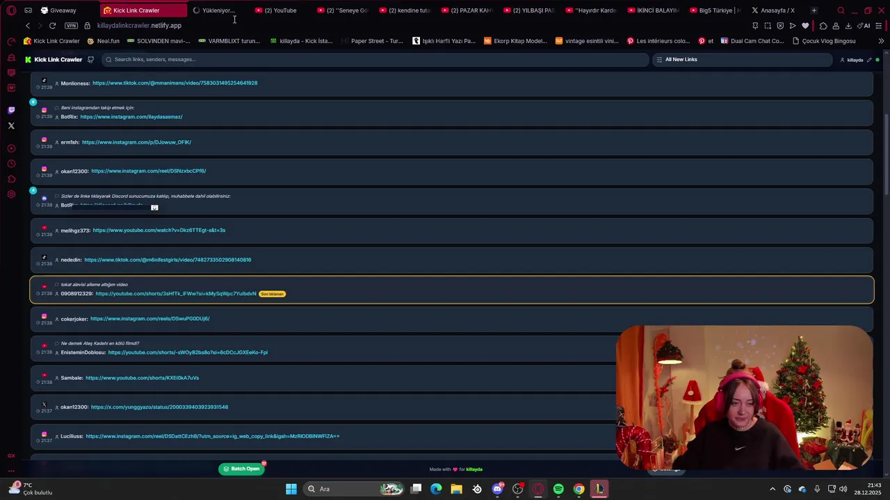Click the address bar URL field
890x500 pixels.
139,26
